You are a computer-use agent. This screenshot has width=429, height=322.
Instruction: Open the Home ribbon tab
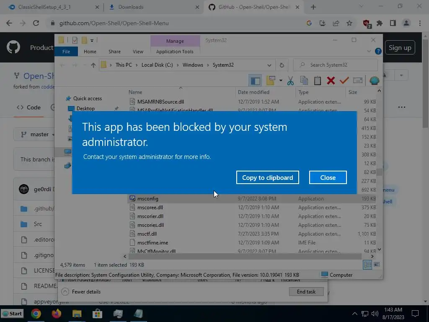(x=90, y=52)
